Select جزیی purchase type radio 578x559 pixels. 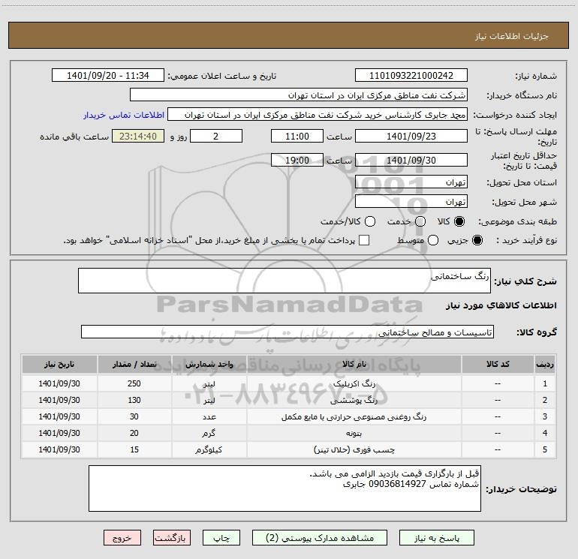(477, 240)
